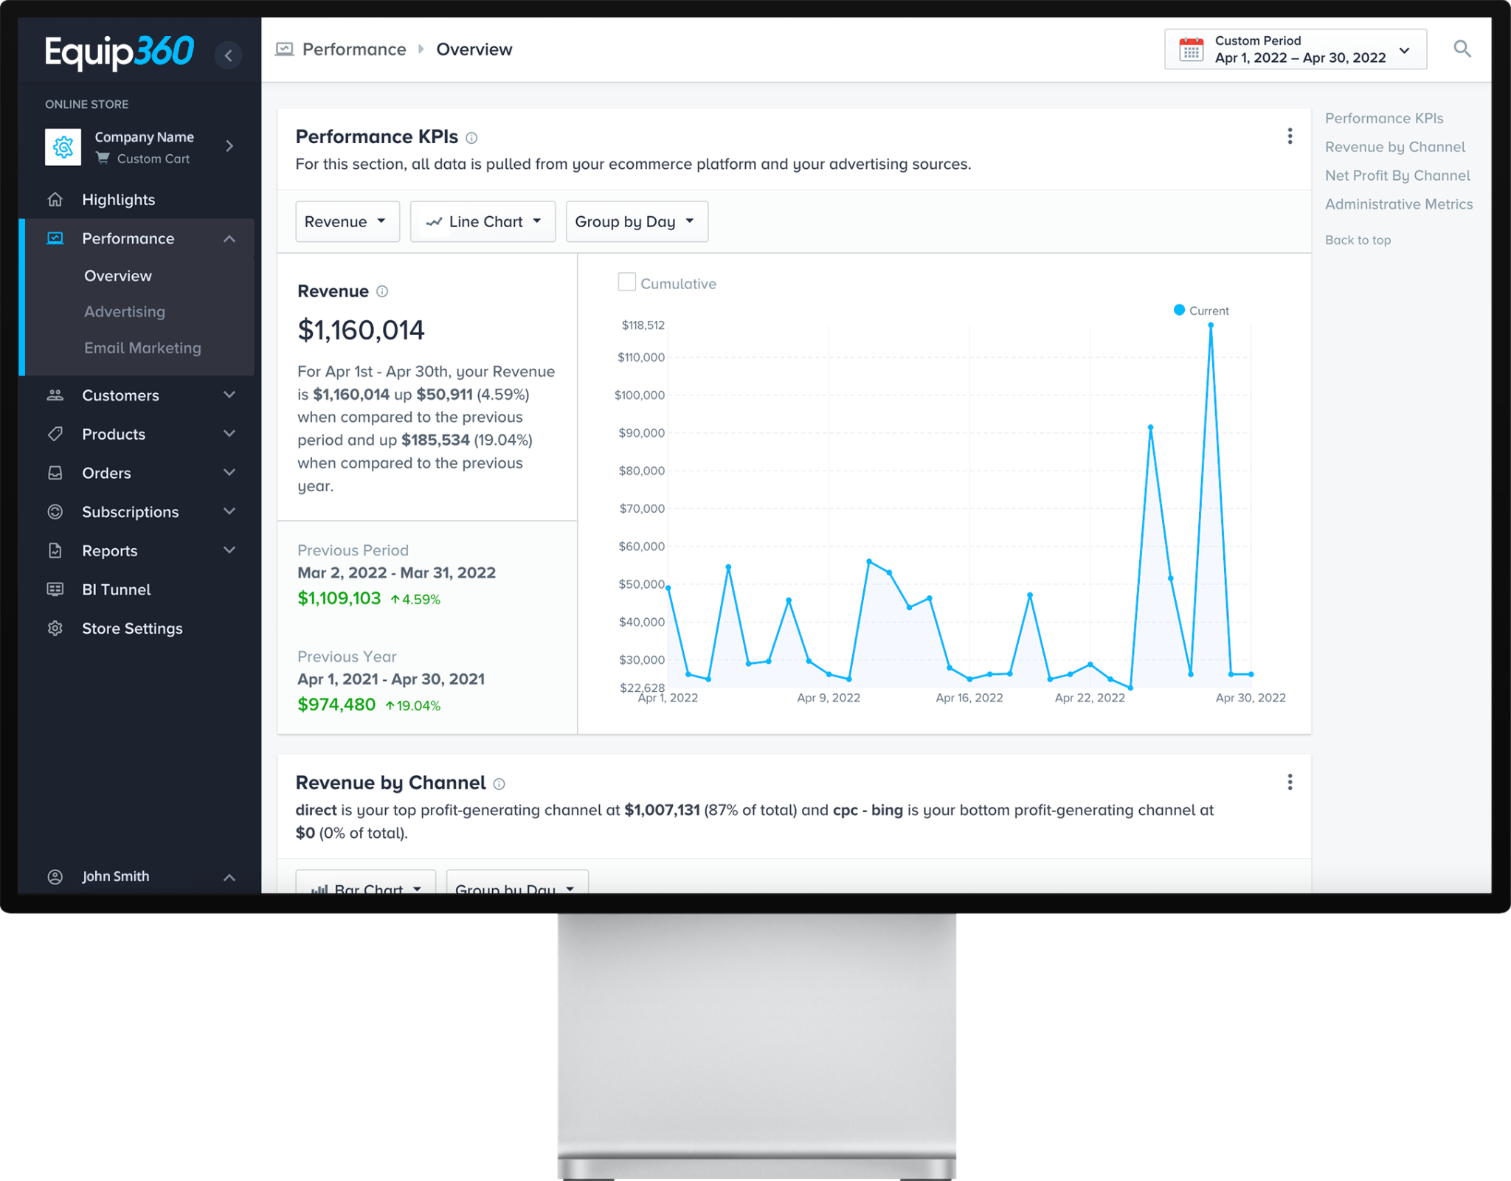
Task: Click the Store Settings gear icon
Action: (55, 628)
